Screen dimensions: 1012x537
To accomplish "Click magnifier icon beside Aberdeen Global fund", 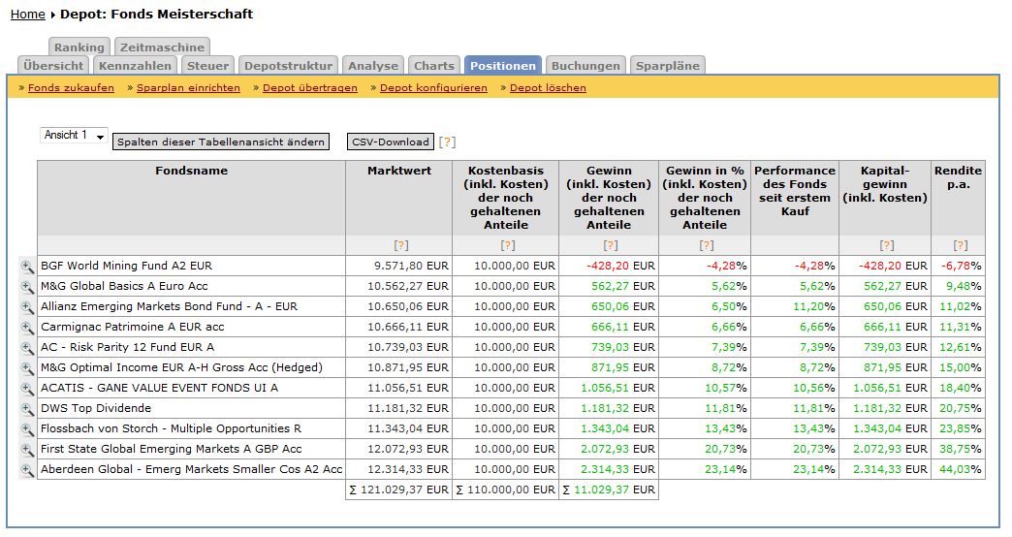I will click(27, 469).
